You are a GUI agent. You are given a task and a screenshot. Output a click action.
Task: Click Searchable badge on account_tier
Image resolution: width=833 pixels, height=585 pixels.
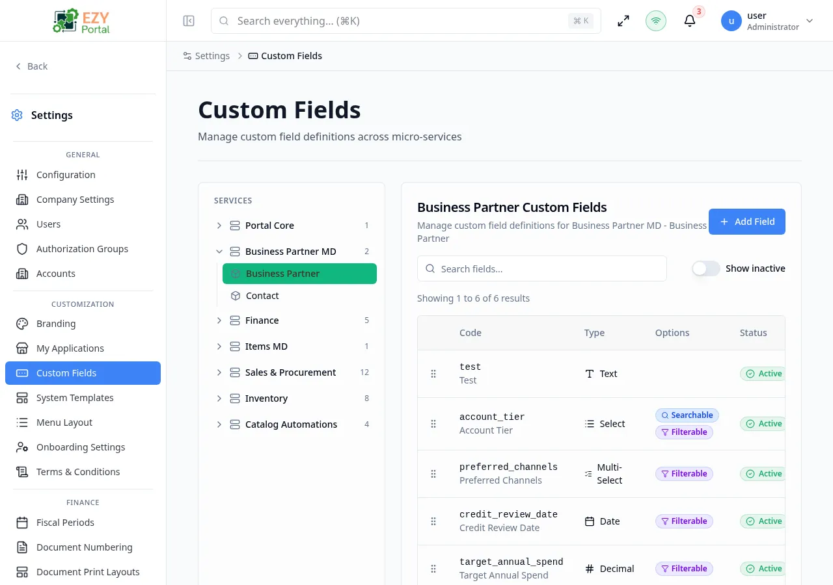coord(687,415)
